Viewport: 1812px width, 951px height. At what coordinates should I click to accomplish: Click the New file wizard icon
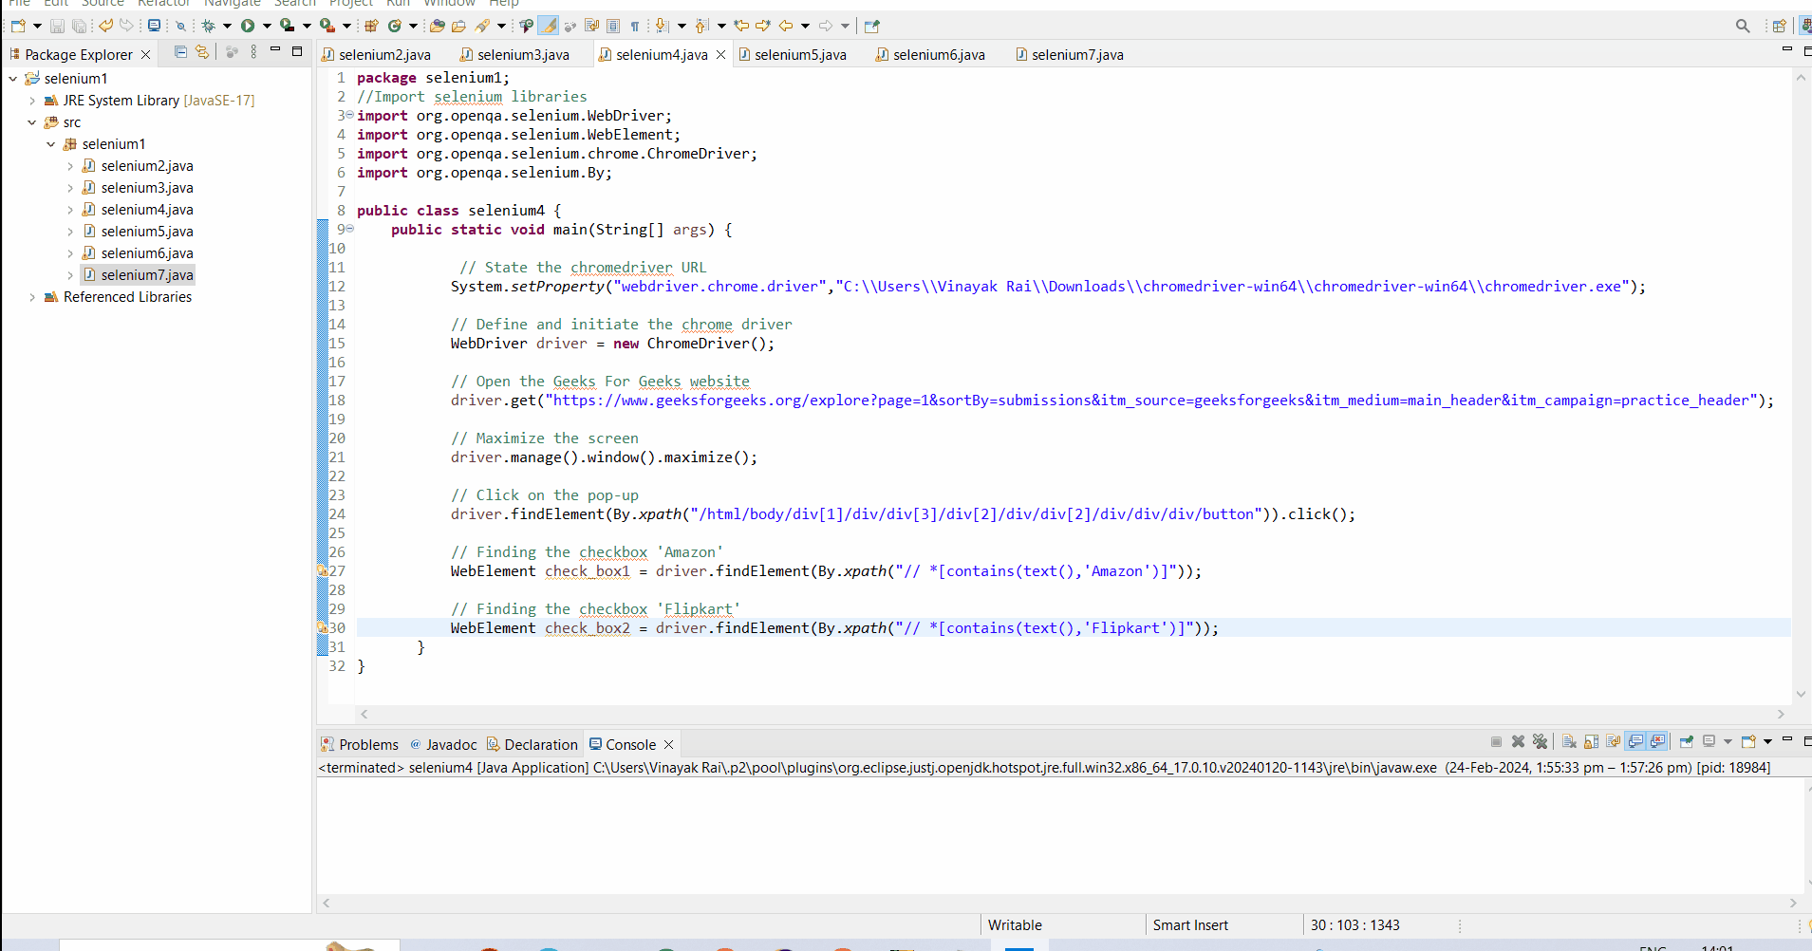(18, 26)
